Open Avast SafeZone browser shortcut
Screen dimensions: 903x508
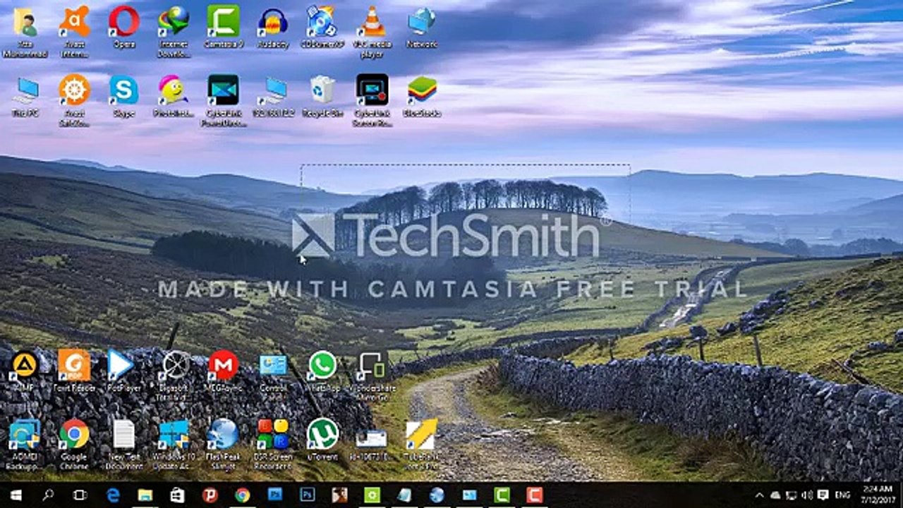(74, 99)
